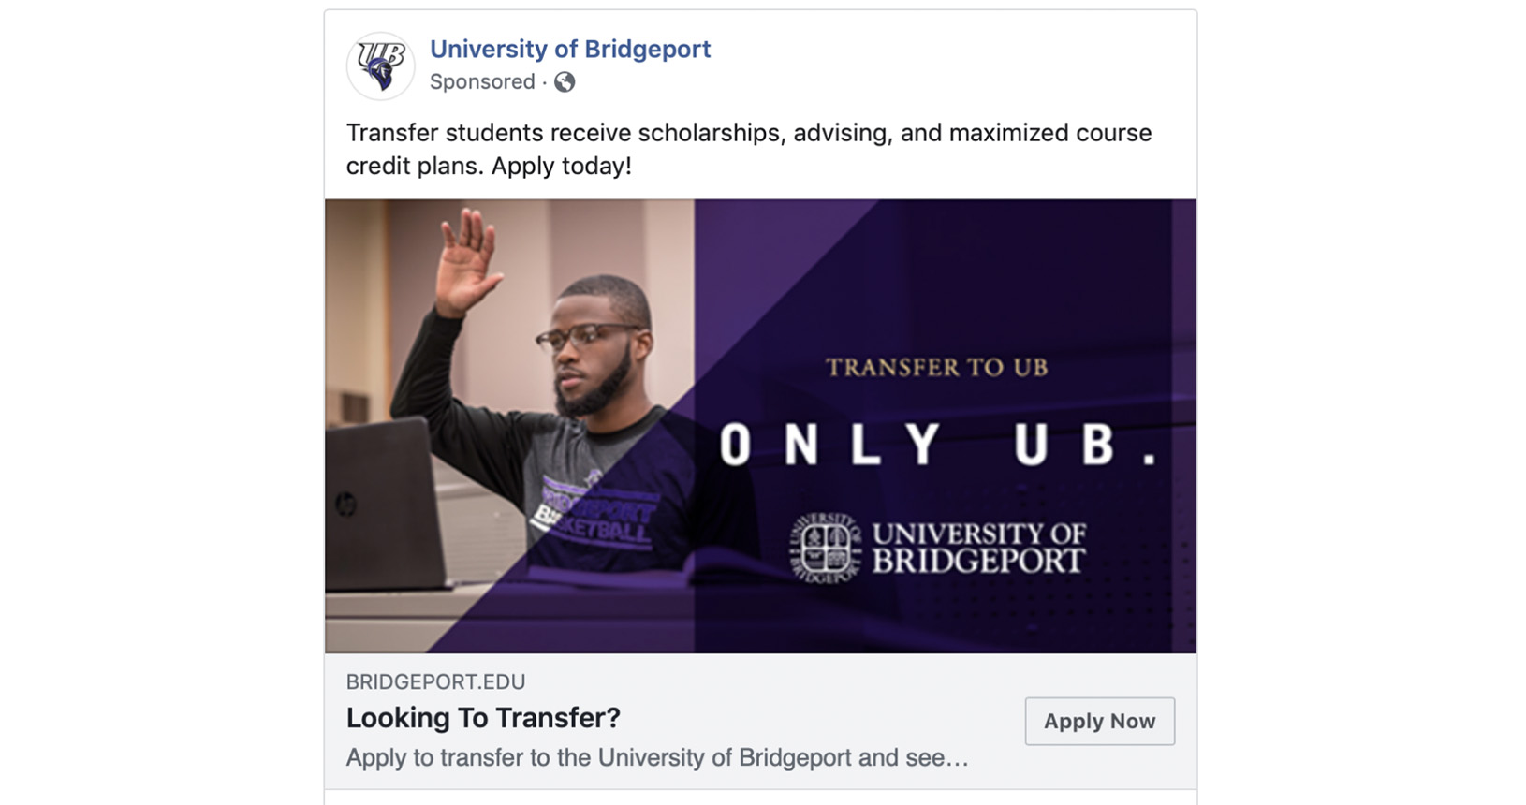Click the HP logo on the laptop
1526x805 pixels.
click(345, 506)
